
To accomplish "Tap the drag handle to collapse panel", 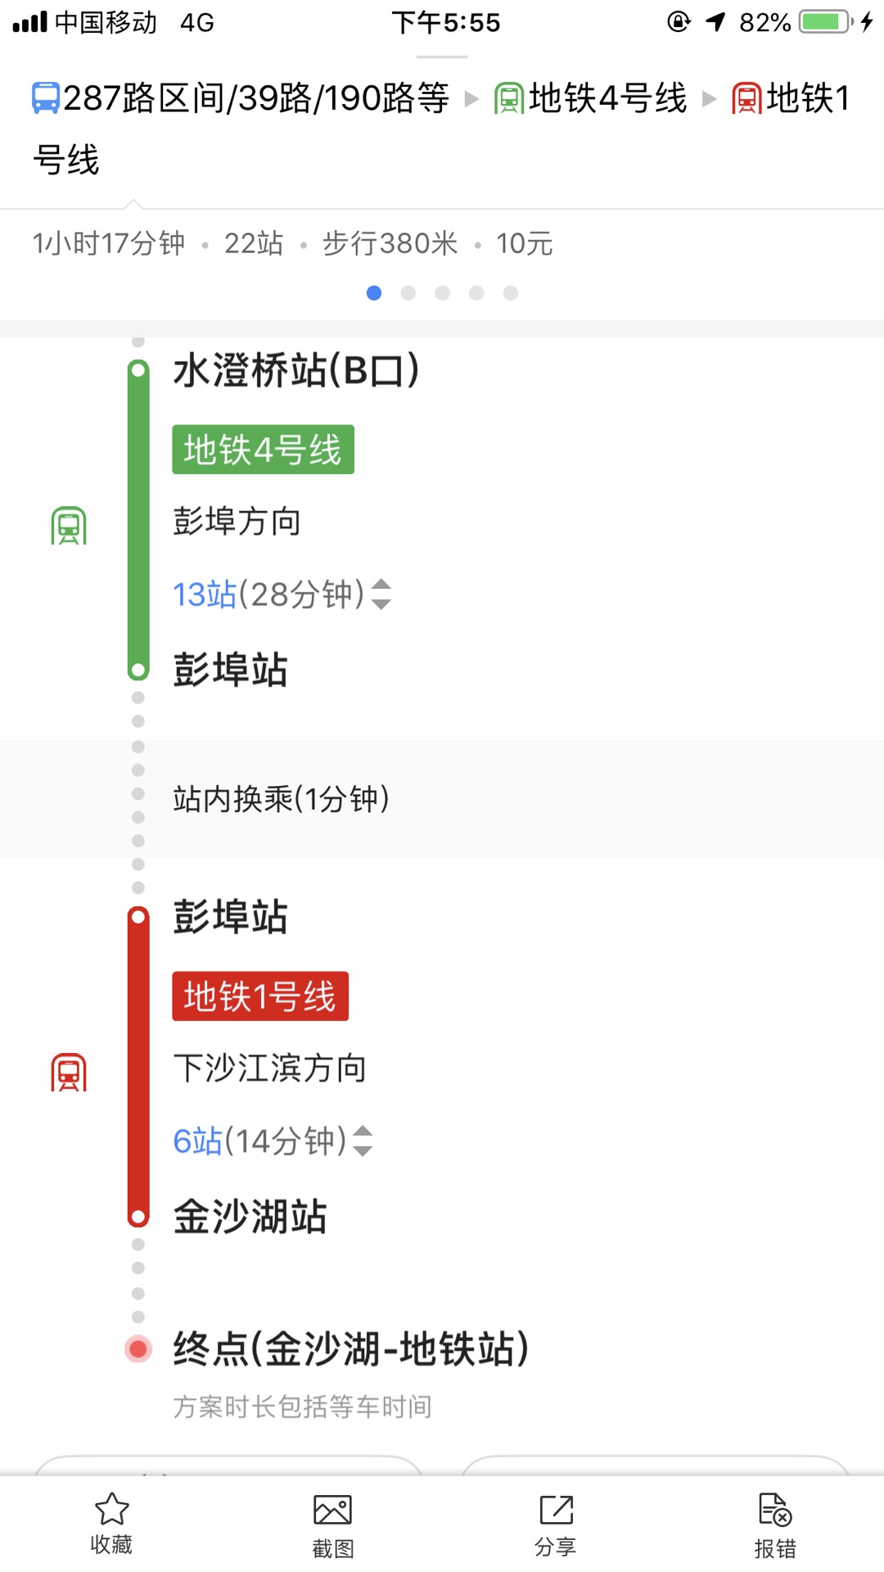I will 442,57.
